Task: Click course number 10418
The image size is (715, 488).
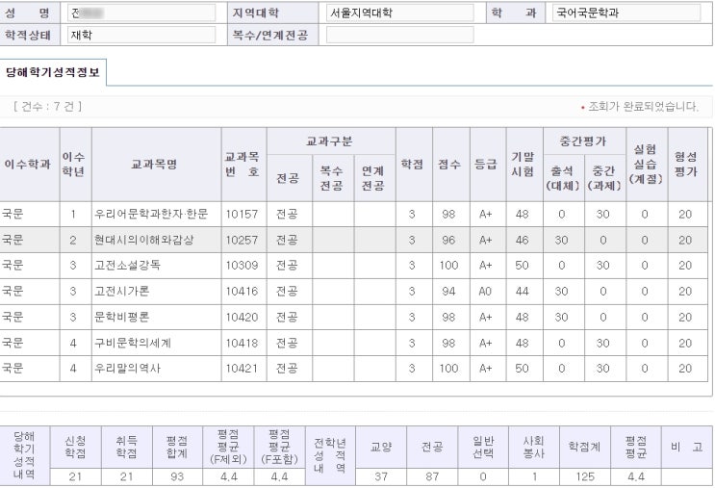Action: tap(242, 343)
